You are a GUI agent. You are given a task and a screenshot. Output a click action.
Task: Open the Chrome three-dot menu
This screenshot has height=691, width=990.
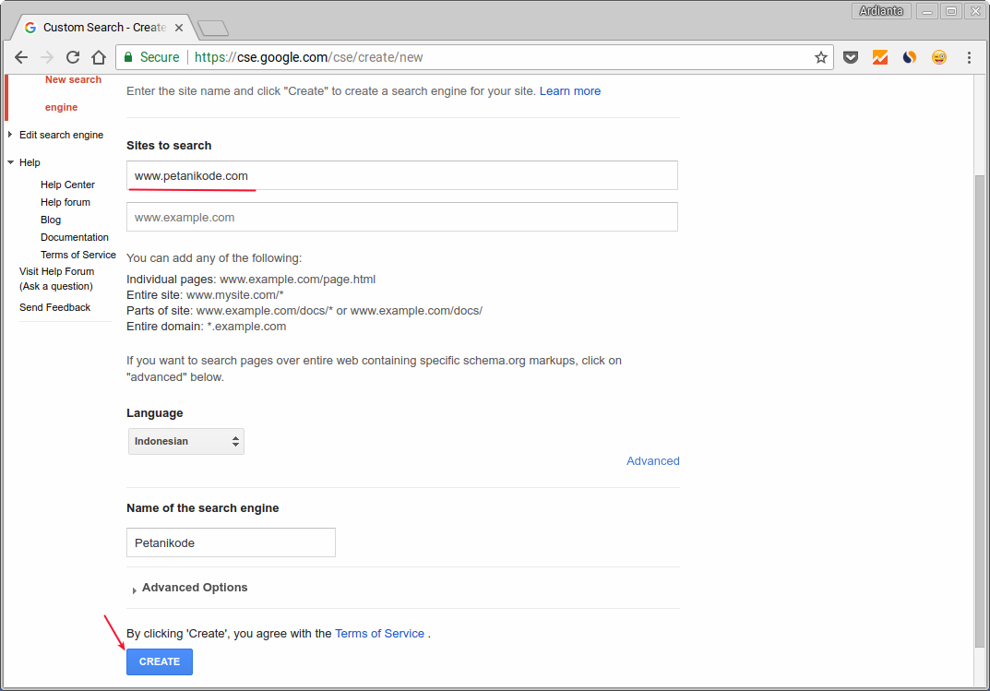(968, 56)
